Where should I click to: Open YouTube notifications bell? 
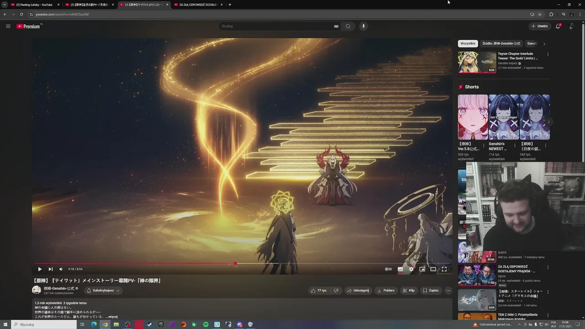(x=558, y=26)
